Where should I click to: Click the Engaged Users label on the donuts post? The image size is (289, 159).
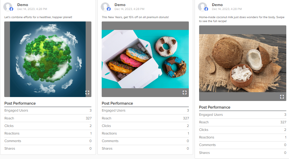coord(113,110)
